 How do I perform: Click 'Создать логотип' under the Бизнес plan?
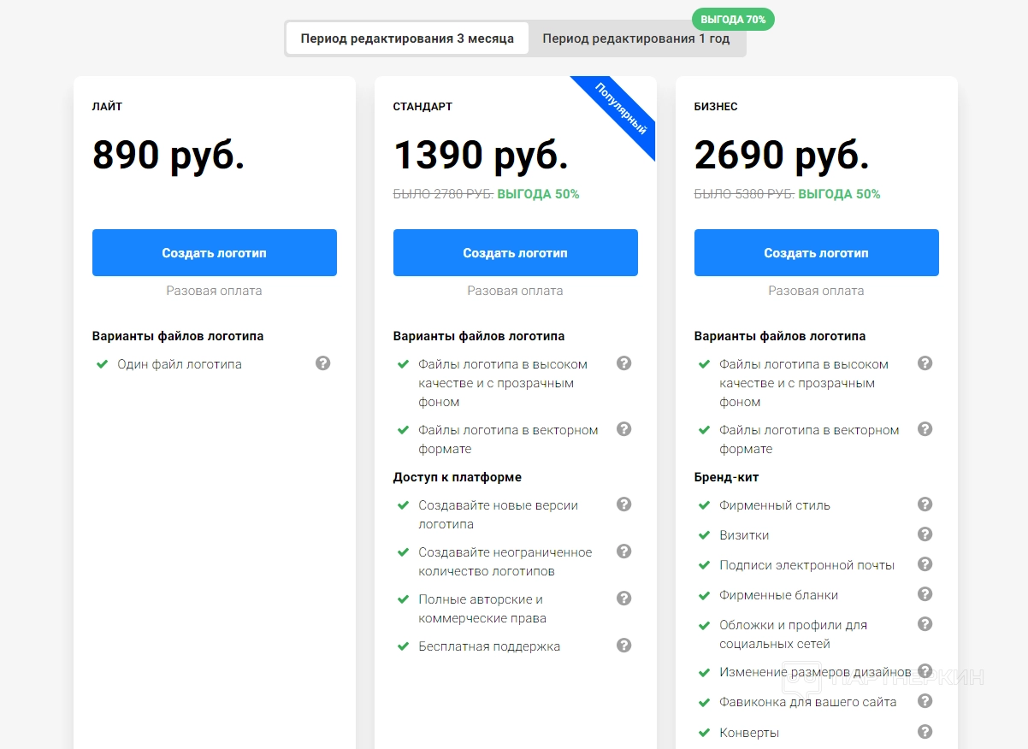pyautogui.click(x=817, y=253)
